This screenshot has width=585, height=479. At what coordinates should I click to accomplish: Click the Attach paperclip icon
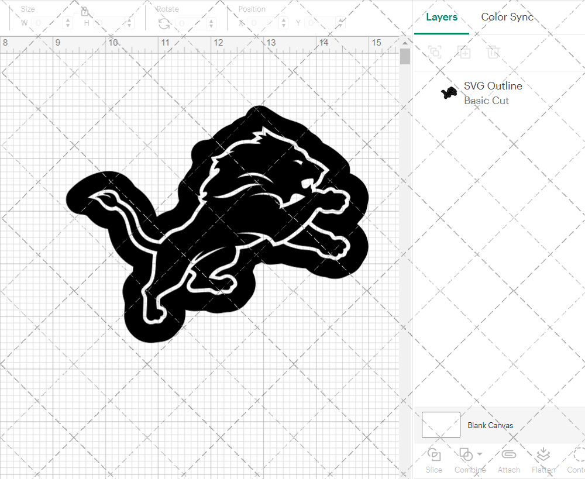click(x=508, y=460)
